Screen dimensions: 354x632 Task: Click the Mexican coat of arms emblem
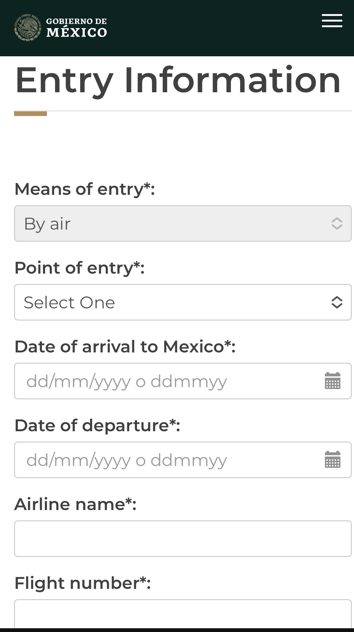coord(28,28)
